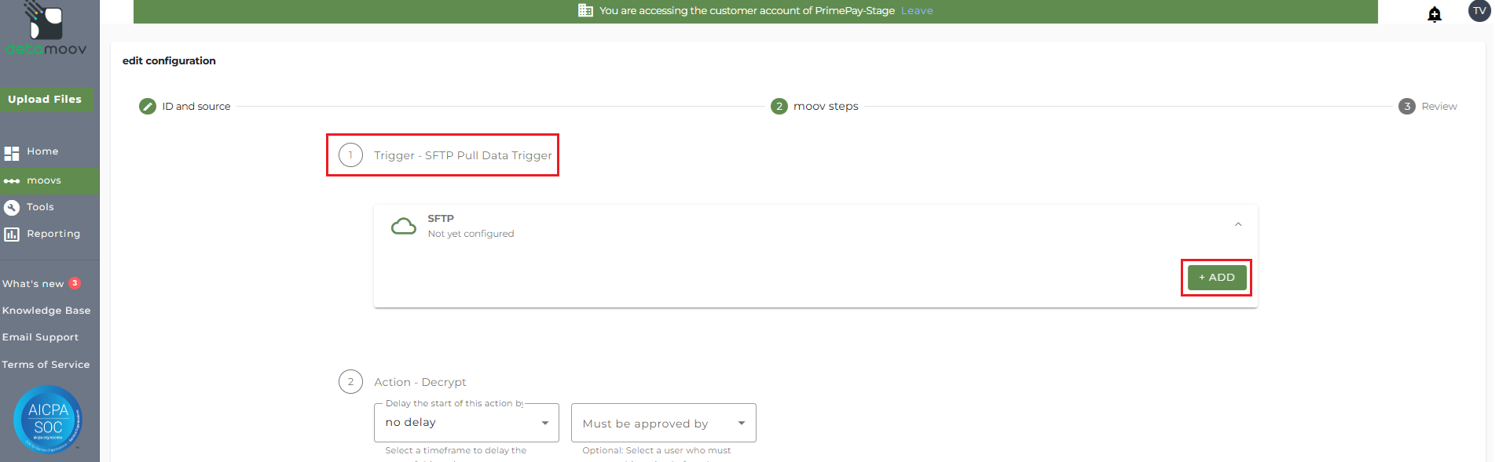Viewport: 1495px width, 462px height.
Task: Click the + ADD button
Action: click(1217, 278)
